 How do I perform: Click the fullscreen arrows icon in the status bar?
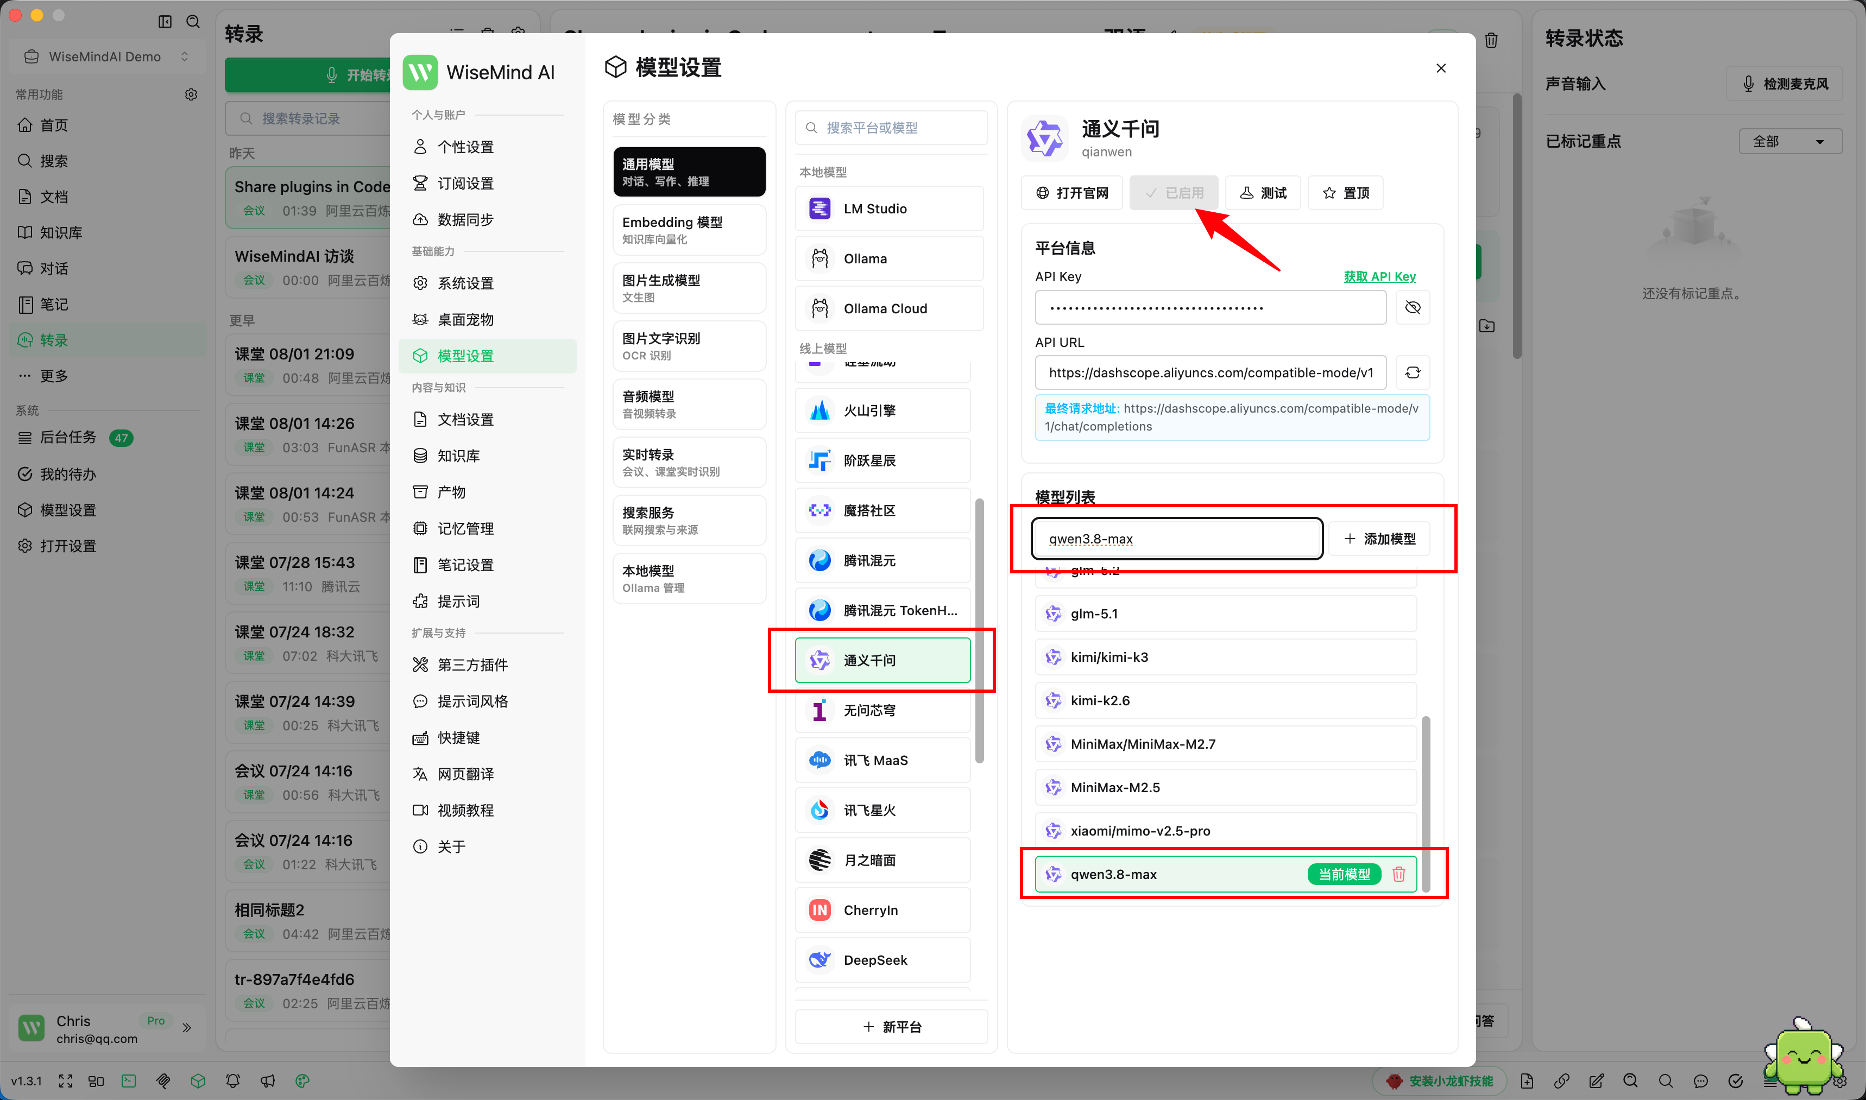click(66, 1081)
